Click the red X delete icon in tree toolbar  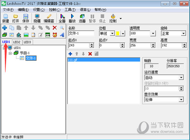(x=55, y=28)
